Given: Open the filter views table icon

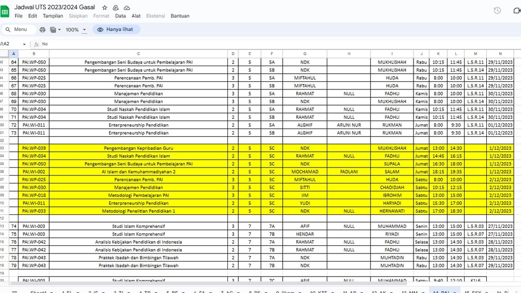Looking at the screenshot, I should click(53, 29).
